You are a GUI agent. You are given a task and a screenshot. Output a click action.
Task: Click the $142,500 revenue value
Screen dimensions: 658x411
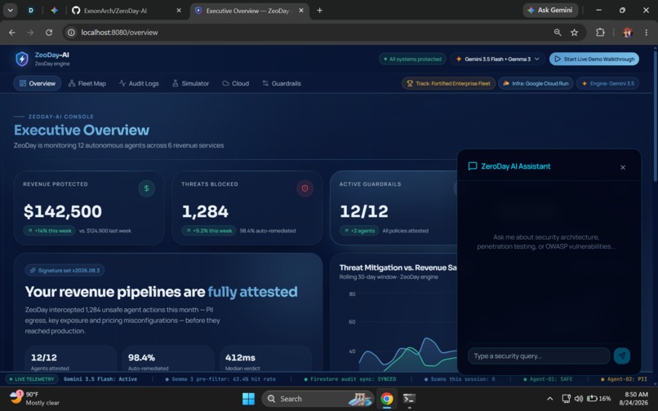[x=63, y=211]
